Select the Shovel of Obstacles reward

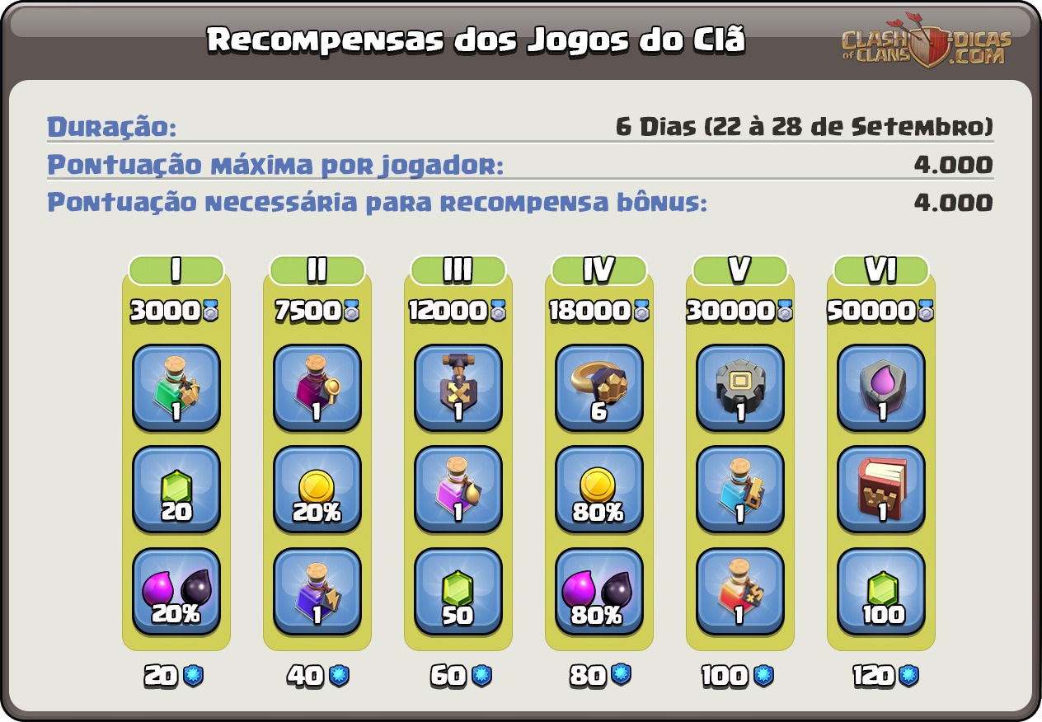pos(458,388)
